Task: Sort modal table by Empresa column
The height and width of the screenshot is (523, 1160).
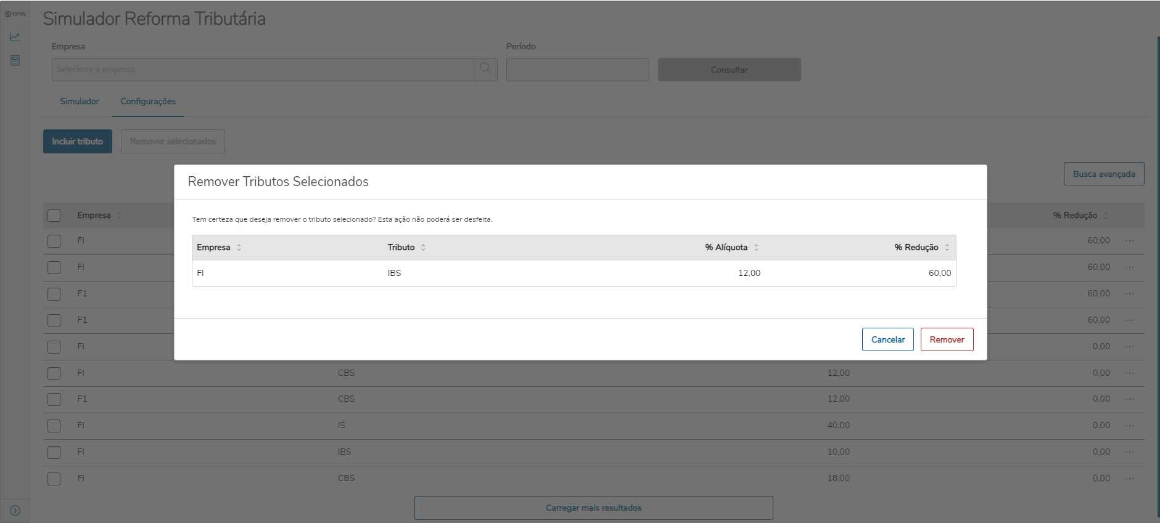Action: coord(239,248)
